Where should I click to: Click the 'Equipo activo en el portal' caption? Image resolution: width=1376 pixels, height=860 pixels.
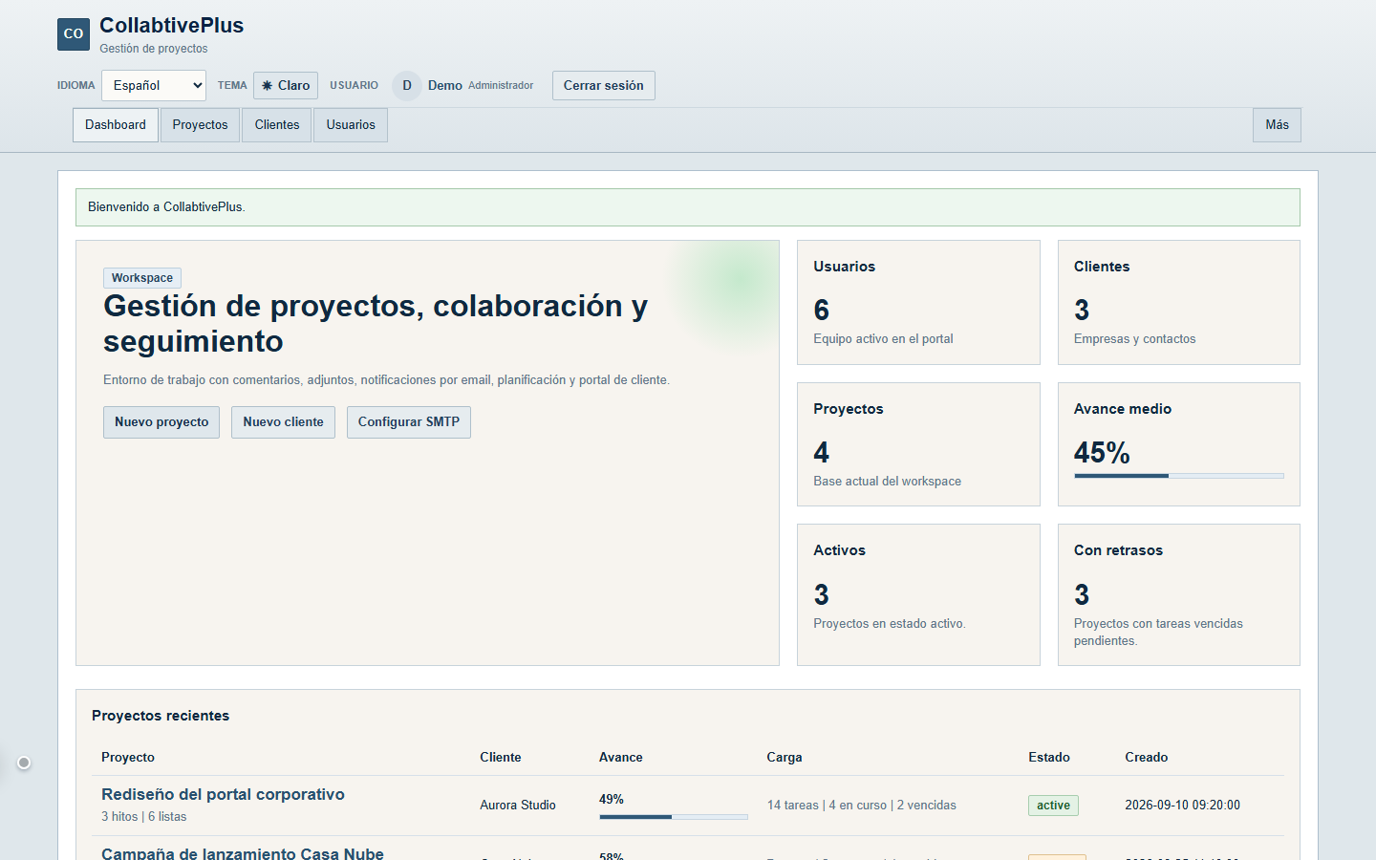click(x=883, y=339)
